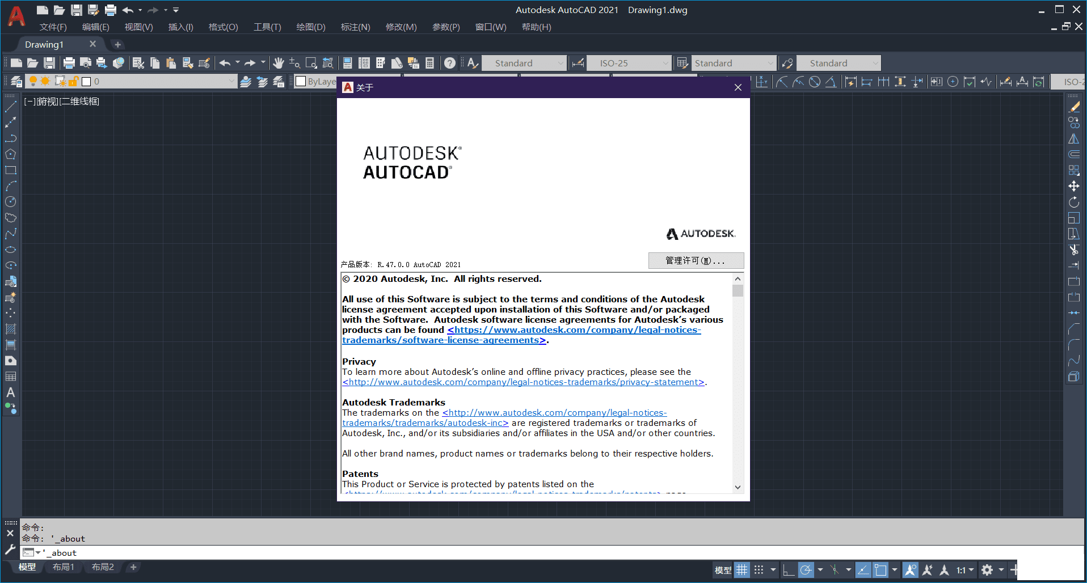
Task: Click the Diameter dimension icon
Action: tap(815, 82)
